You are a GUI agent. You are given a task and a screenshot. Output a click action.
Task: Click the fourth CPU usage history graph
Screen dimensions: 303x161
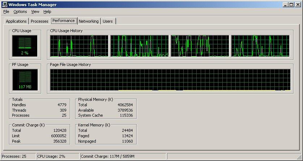260,46
